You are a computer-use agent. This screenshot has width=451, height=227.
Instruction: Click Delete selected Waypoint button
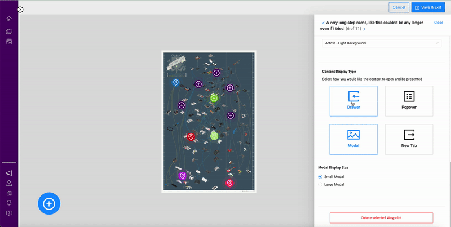click(x=382, y=217)
